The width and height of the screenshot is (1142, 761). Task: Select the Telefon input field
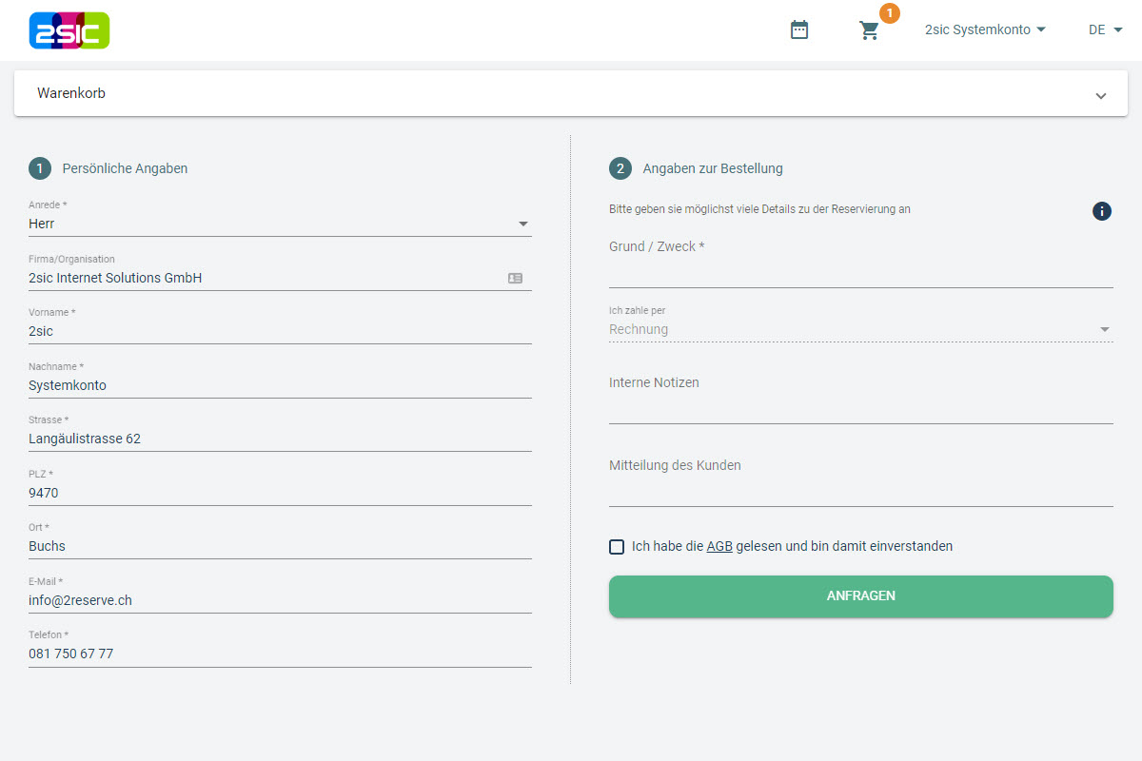coord(280,654)
